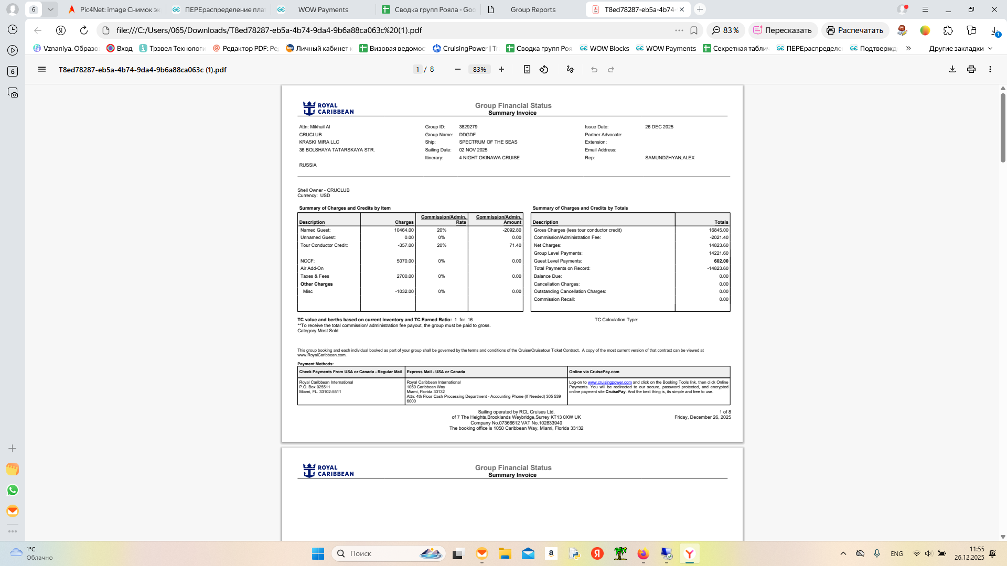This screenshot has height=566, width=1007.
Task: Expand the tab group dropdown arrow
Action: tap(50, 9)
